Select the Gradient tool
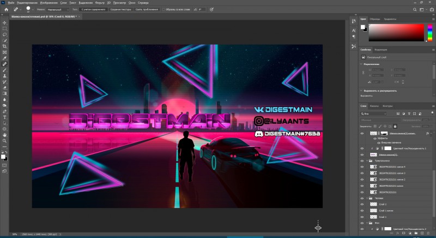 4,93
